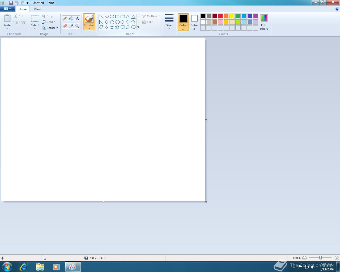Choose the Oval shape

(x=112, y=17)
